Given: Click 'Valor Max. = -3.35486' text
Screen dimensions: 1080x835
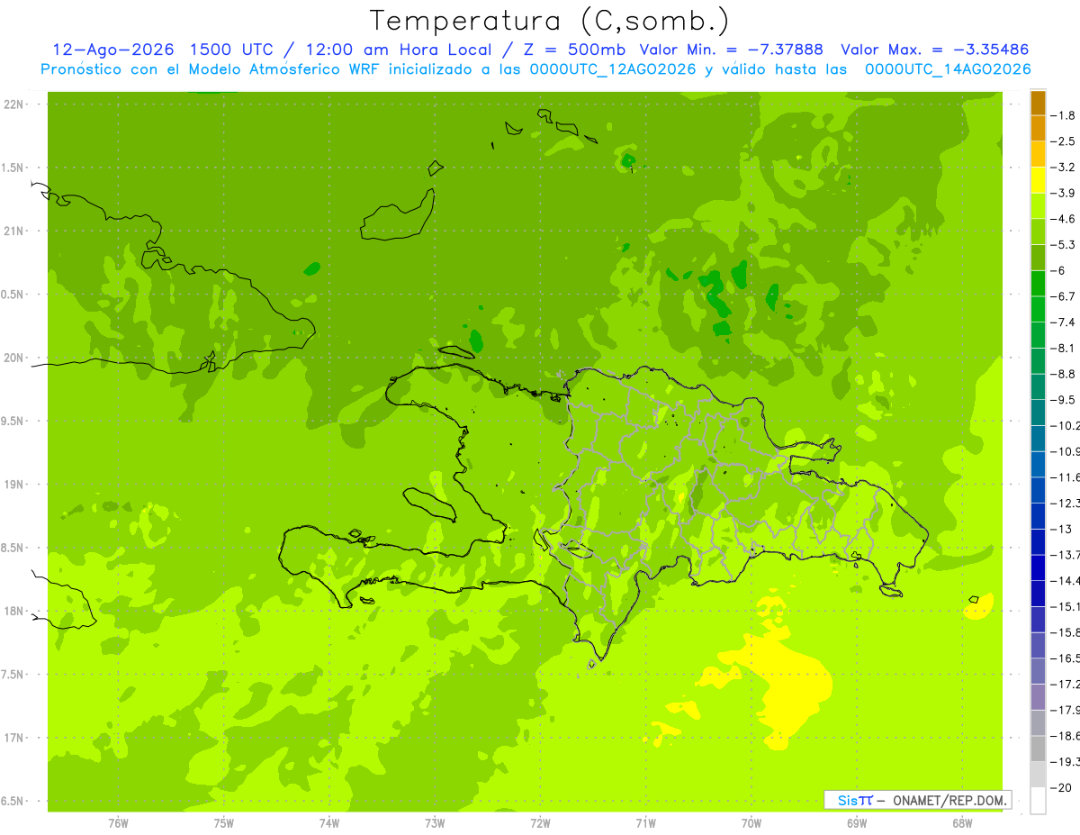Looking at the screenshot, I should (934, 50).
